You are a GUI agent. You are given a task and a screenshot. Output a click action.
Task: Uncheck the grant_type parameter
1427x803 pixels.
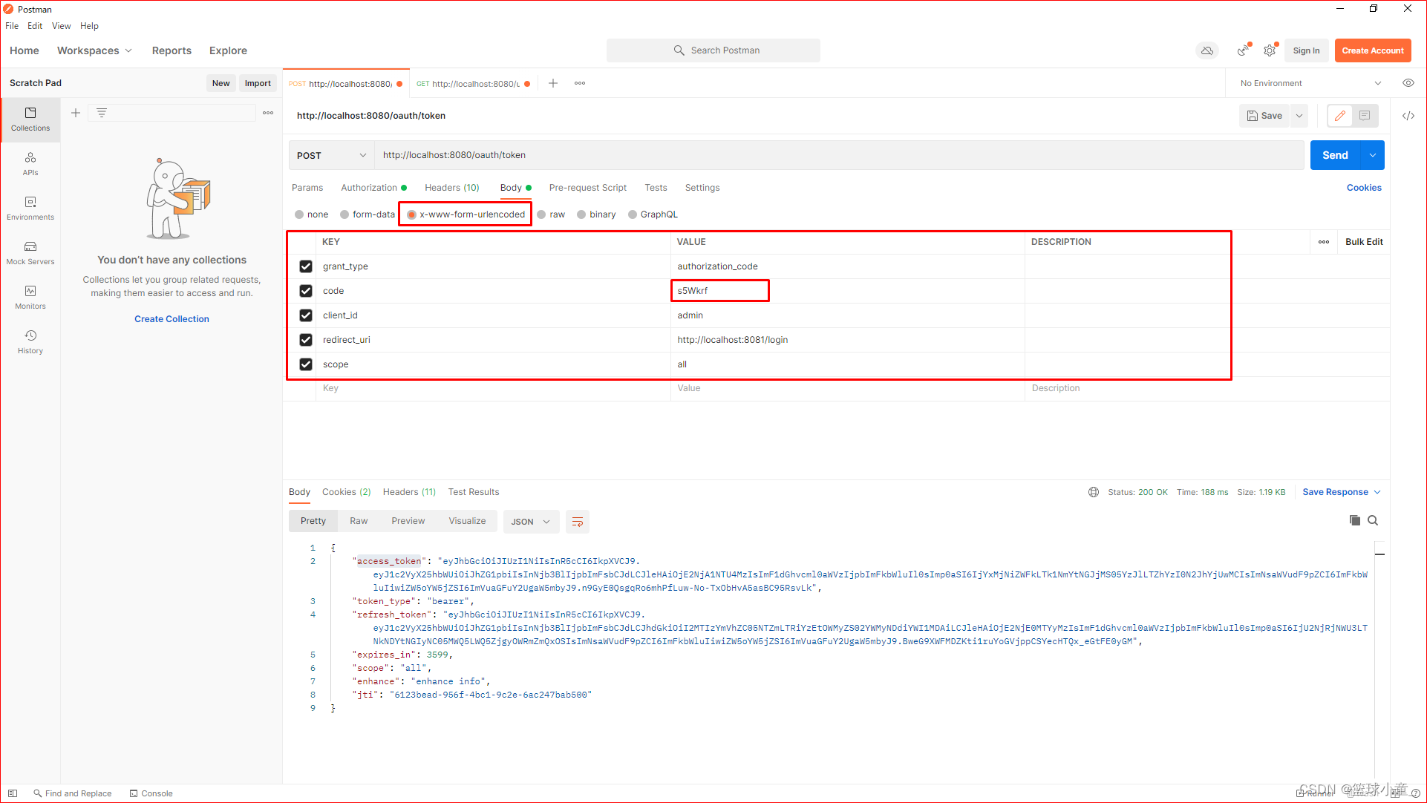pyautogui.click(x=306, y=266)
